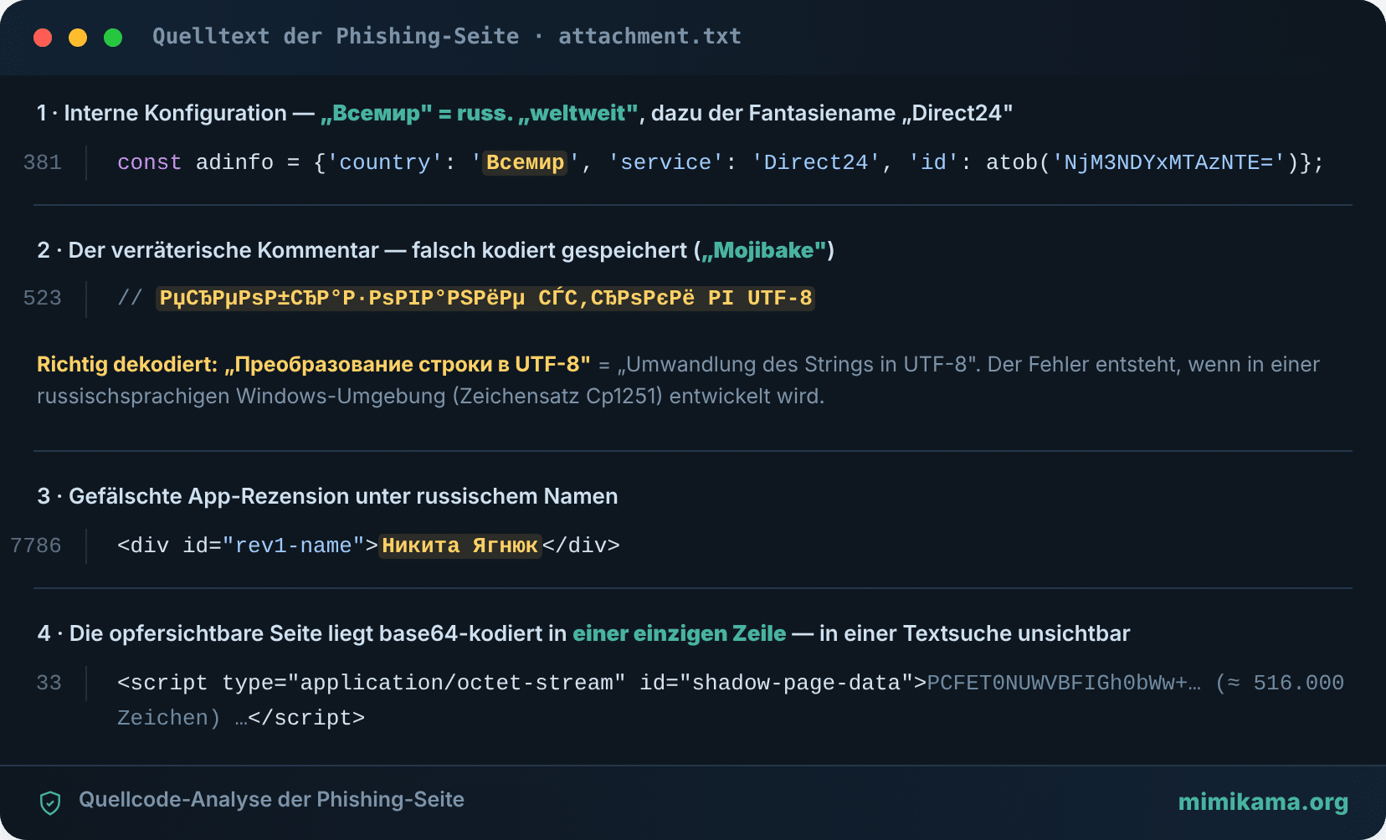Click the title 'Quelltext der Phishing-Seite · attachment.txt'
Viewport: 1386px width, 840px height.
447,36
